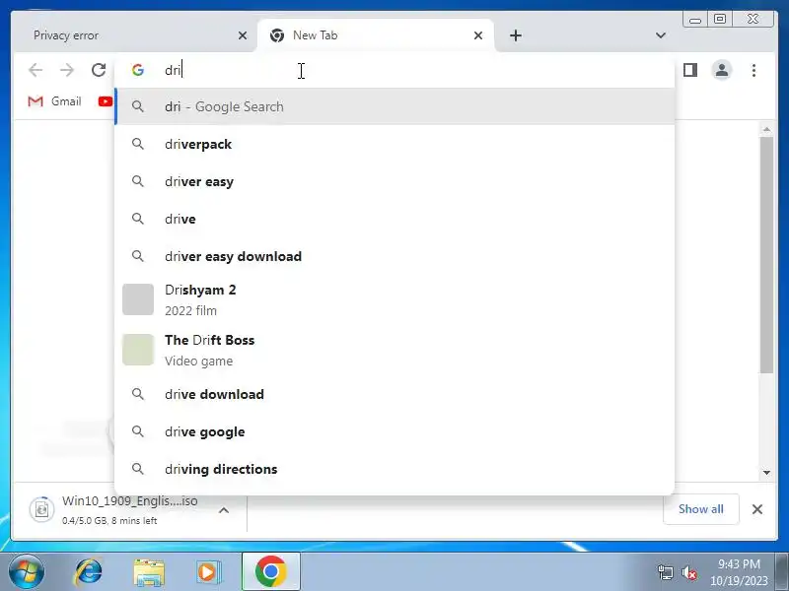Click the Google G icon in address bar
The width and height of the screenshot is (789, 591).
[x=138, y=70]
